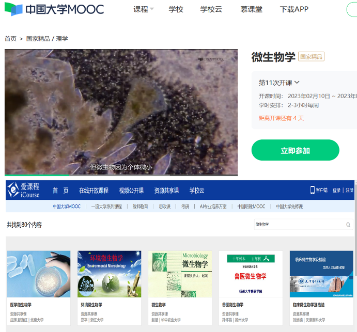Select the 在线开放课程 tab

click(x=94, y=191)
